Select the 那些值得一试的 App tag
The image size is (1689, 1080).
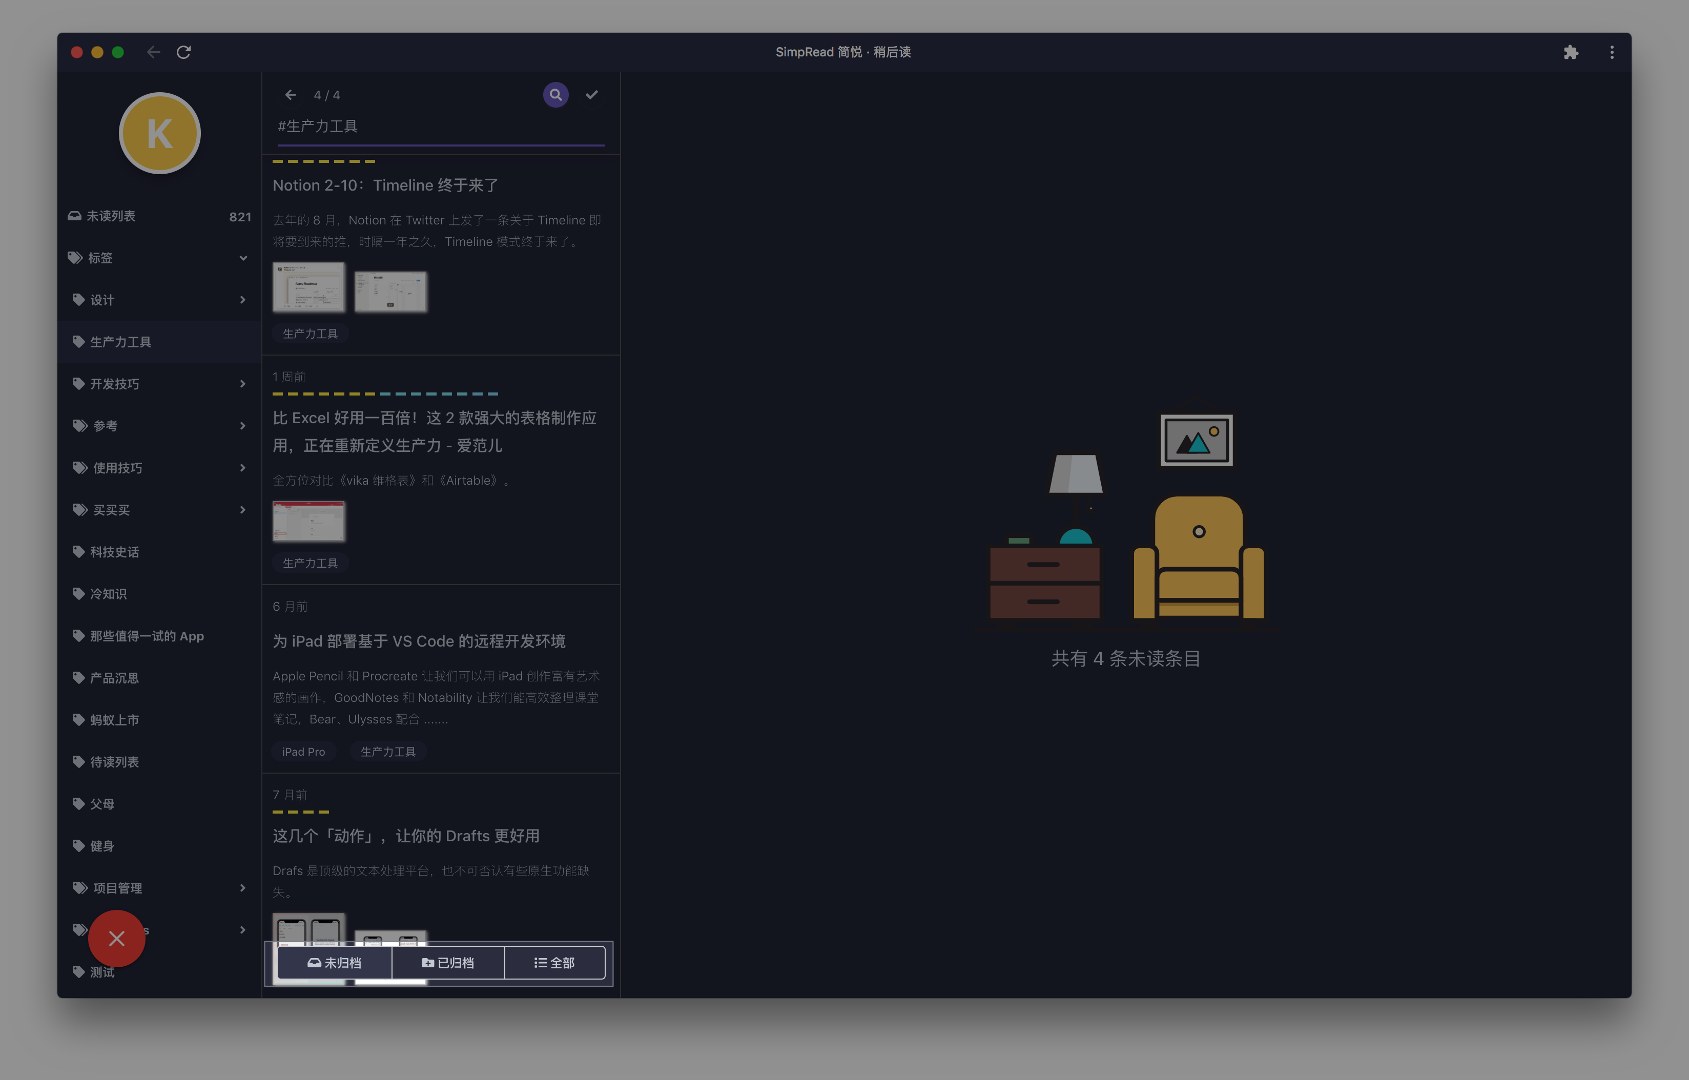(160, 636)
